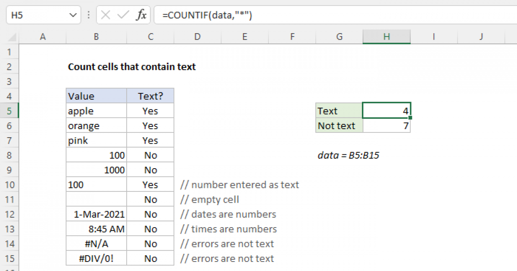Select row 5 header
The height and width of the screenshot is (271, 517).
9,111
